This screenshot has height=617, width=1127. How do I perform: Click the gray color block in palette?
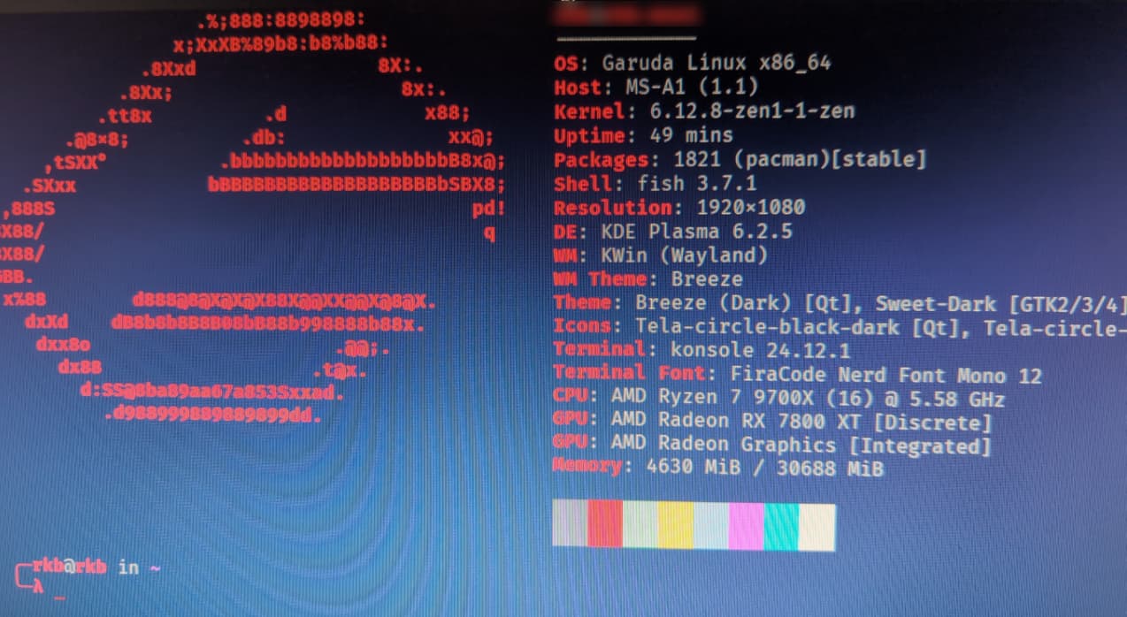pyautogui.click(x=570, y=523)
